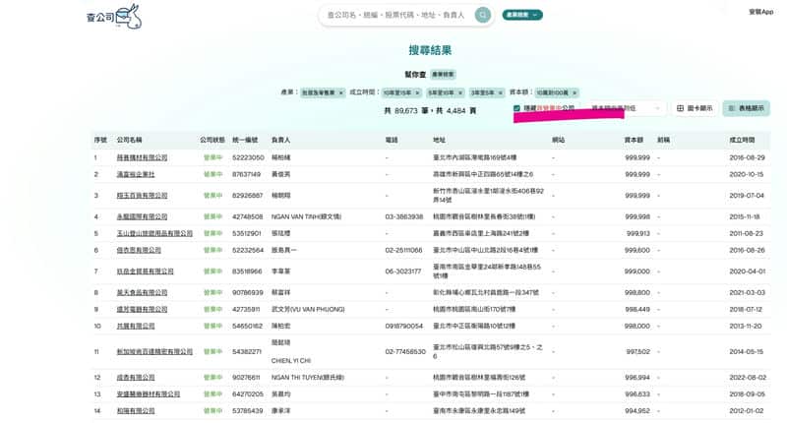Open company link in row 5 (53512901)
This screenshot has height=423, width=787.
(154, 233)
